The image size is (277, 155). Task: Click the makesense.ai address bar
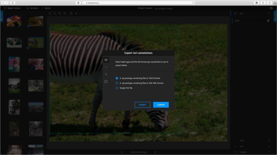138,3
